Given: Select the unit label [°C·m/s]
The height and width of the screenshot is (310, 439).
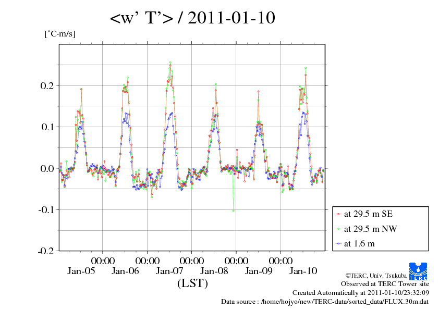Looking at the screenshot, I should point(60,34).
